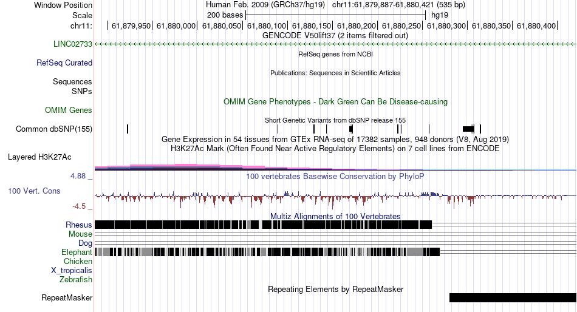
Task: Click the Elephant striped alignment block
Action: [x=267, y=252]
